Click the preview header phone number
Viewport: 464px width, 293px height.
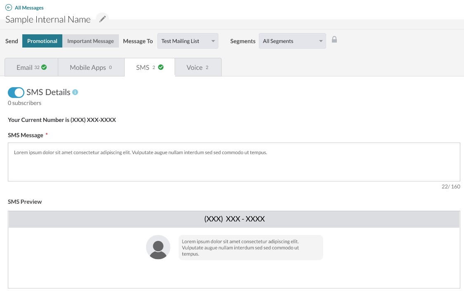(234, 219)
